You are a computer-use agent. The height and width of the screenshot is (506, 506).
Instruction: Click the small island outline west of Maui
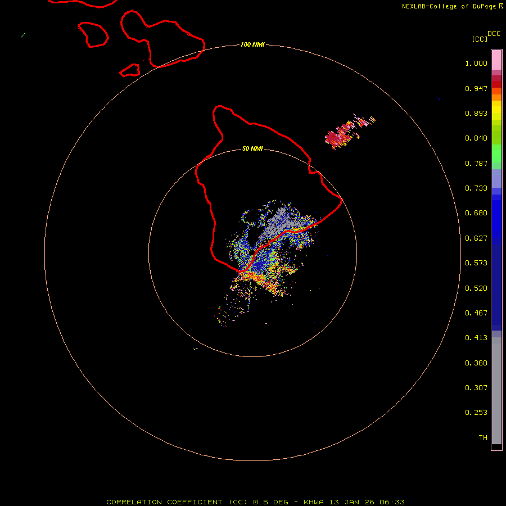[x=93, y=34]
